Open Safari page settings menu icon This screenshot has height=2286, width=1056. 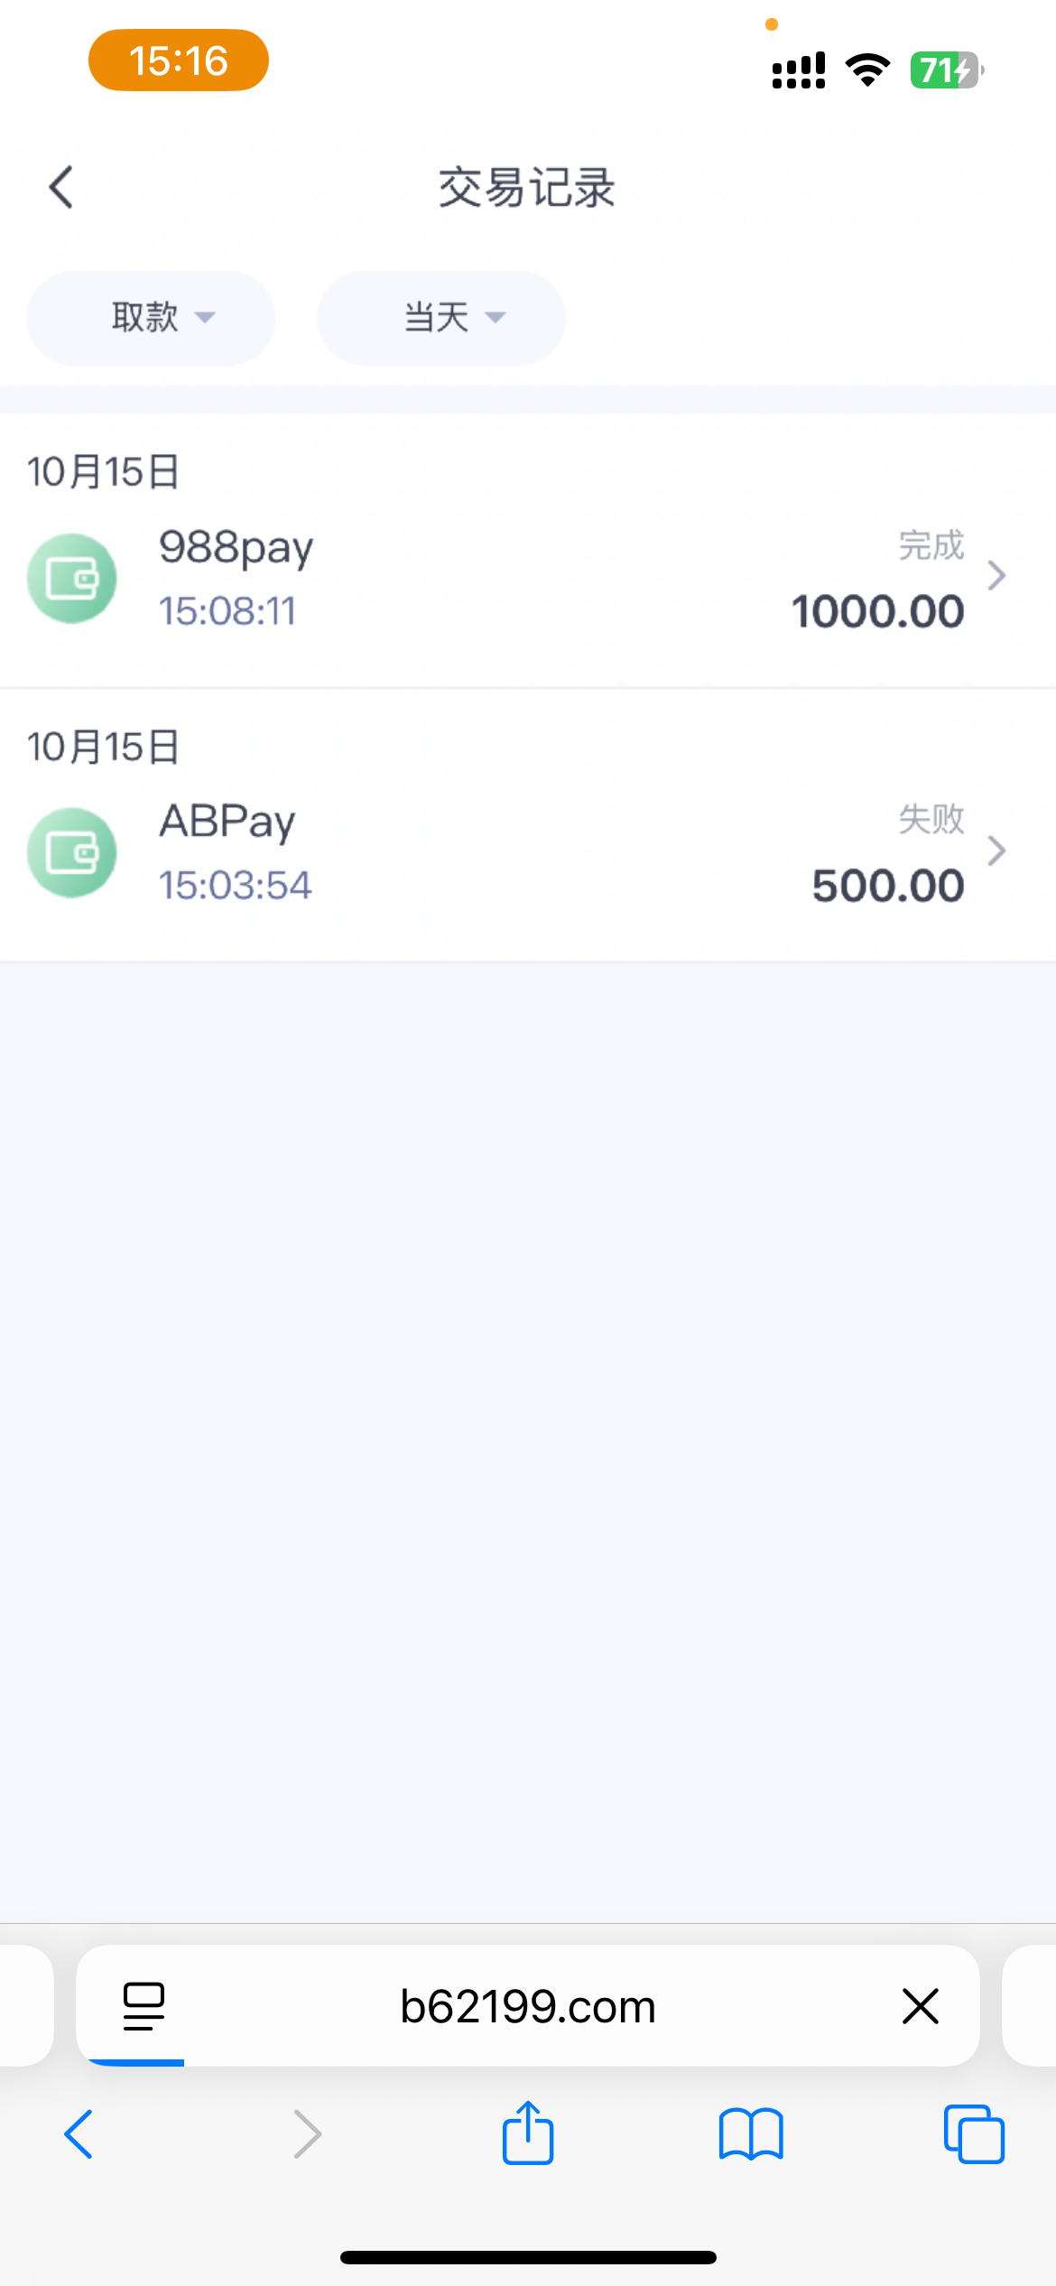click(144, 2006)
